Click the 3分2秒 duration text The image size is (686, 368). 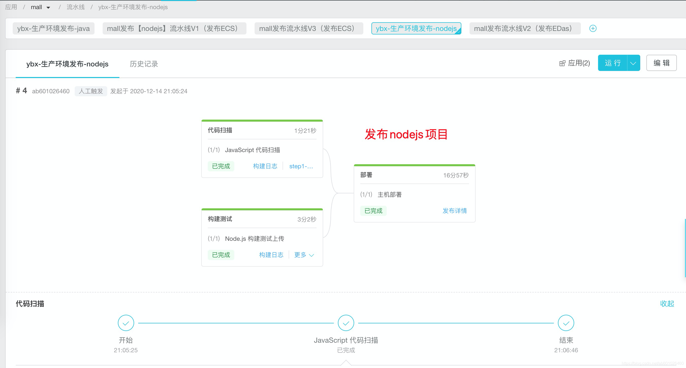point(307,219)
